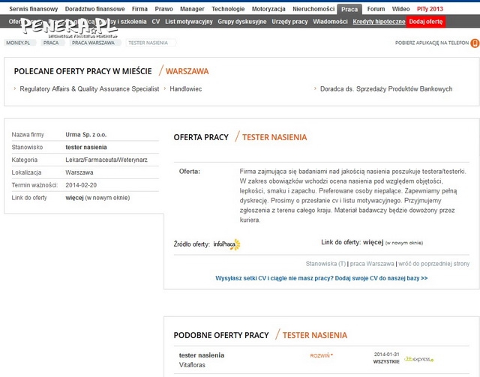This screenshot has width=480, height=377.
Task: Open the Wideo section
Action: tap(400, 9)
